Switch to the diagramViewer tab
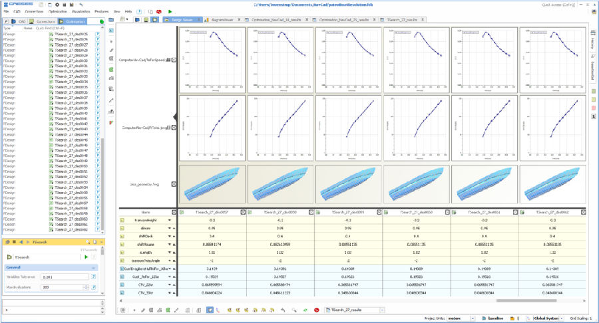 coord(222,19)
